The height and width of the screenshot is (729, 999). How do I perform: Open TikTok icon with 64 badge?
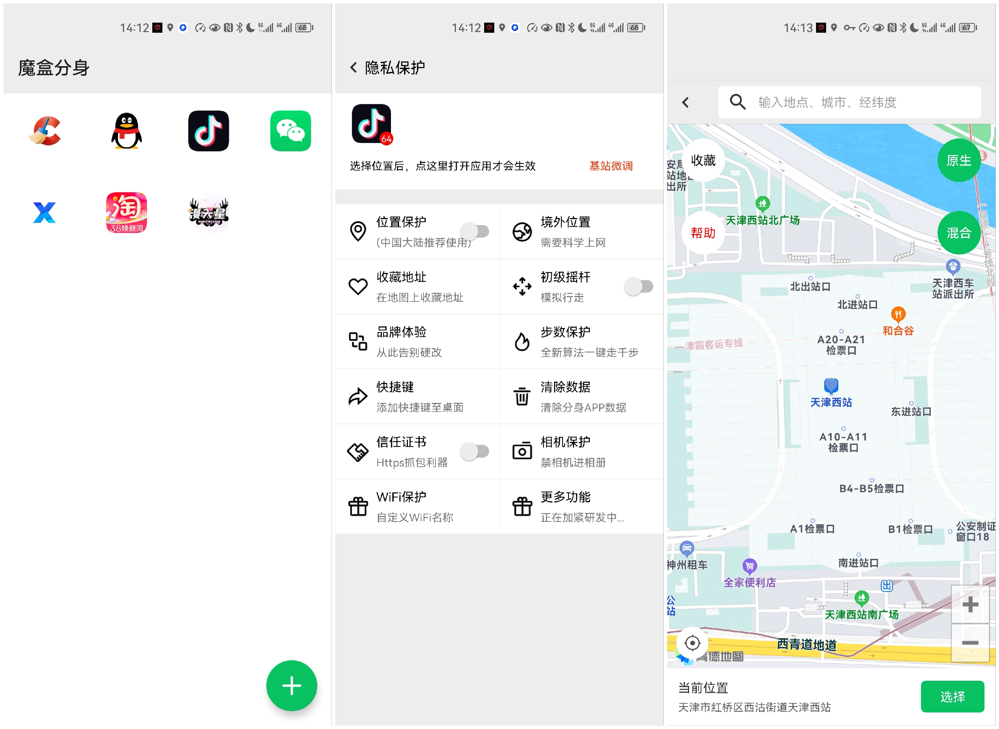[x=372, y=124]
